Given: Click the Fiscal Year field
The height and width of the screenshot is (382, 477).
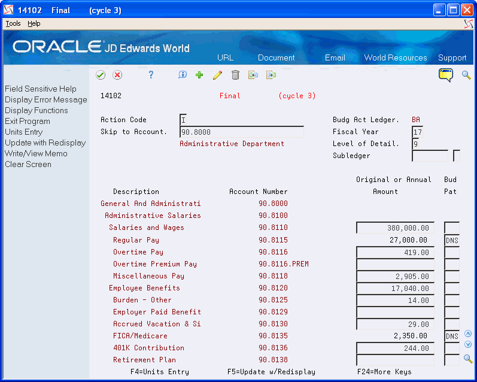Looking at the screenshot, I should tap(417, 132).
